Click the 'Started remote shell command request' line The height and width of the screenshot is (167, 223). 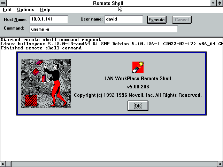coord(51,40)
